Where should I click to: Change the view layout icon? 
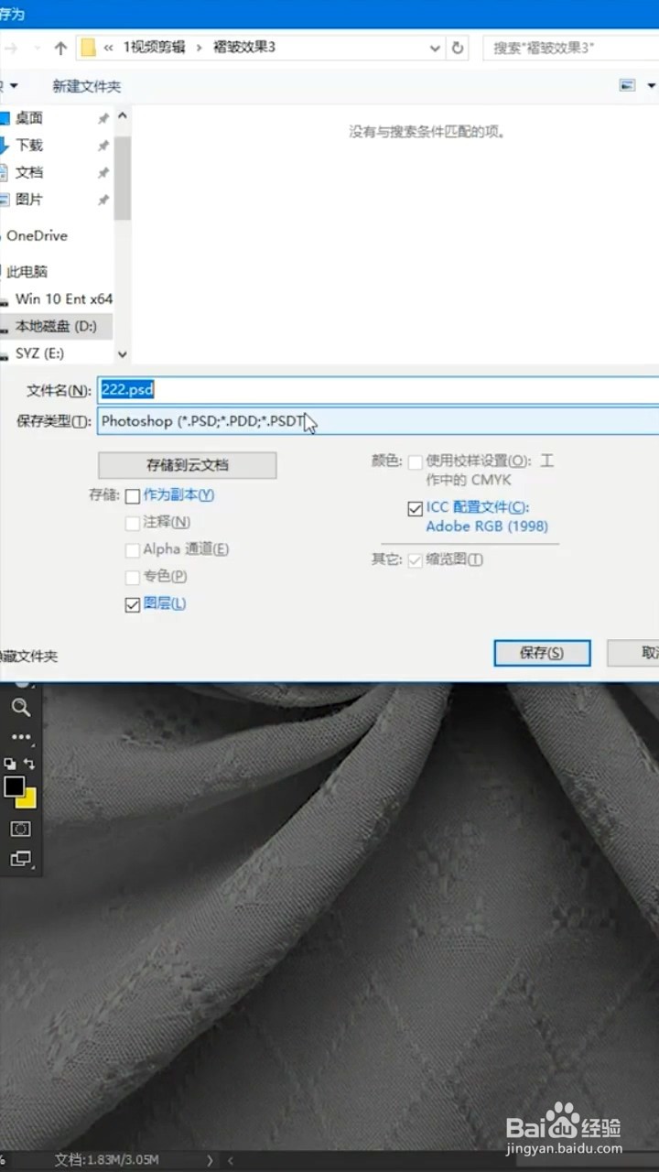pos(627,85)
